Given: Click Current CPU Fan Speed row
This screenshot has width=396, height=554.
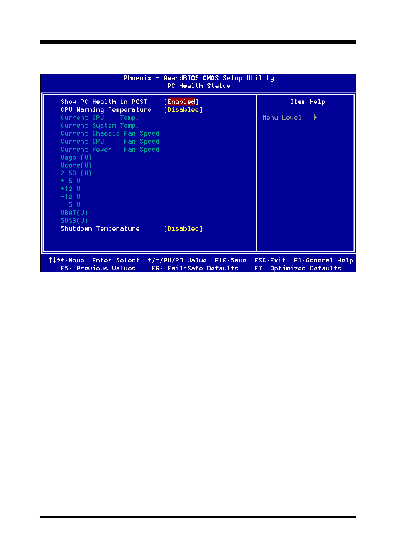Looking at the screenshot, I should 110,141.
